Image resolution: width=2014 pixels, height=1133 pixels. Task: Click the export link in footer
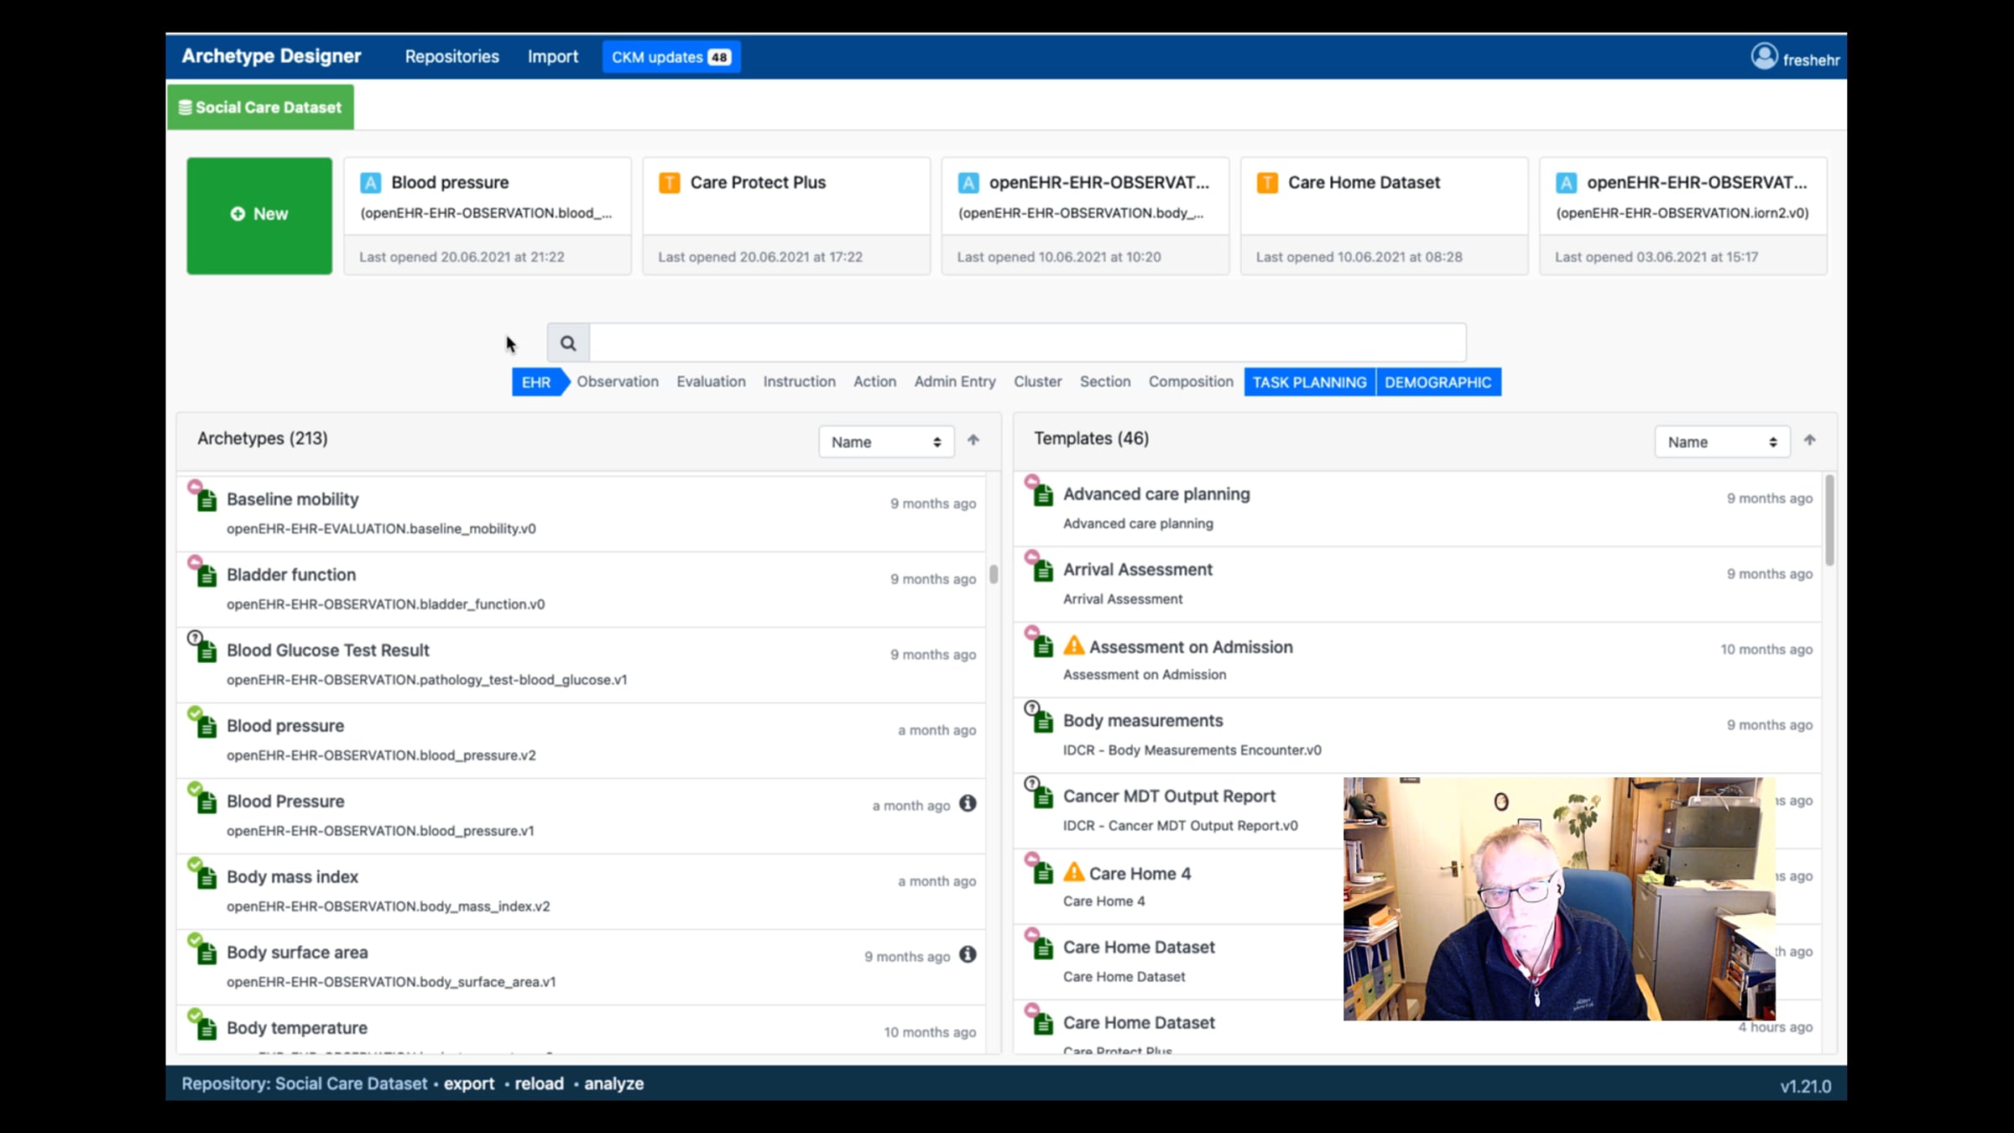pyautogui.click(x=468, y=1083)
